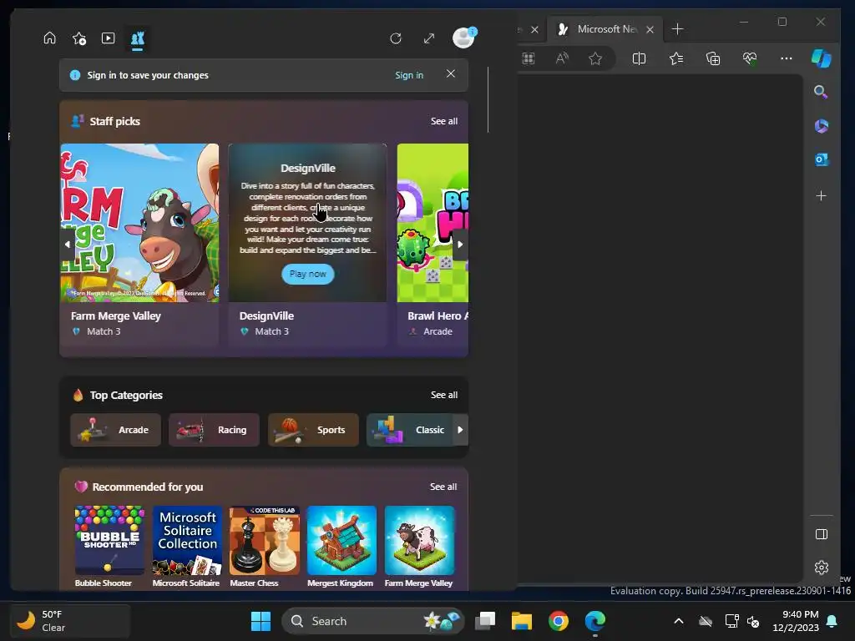Open Edge collections
This screenshot has width=855, height=641.
pyautogui.click(x=713, y=58)
